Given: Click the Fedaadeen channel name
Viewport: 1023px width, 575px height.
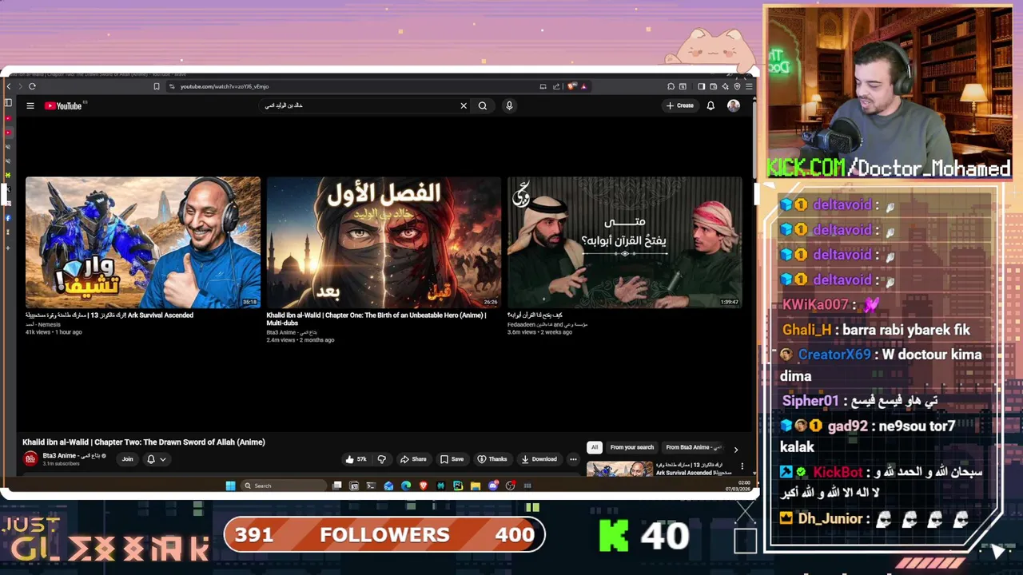Looking at the screenshot, I should [547, 324].
